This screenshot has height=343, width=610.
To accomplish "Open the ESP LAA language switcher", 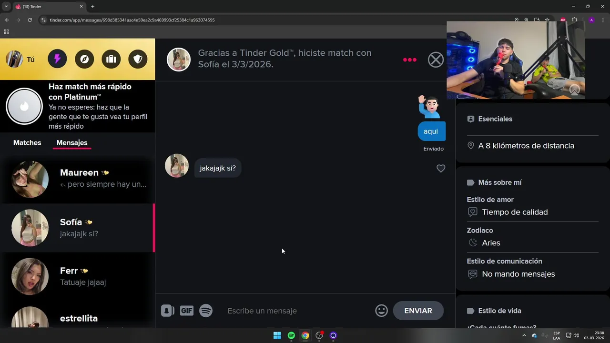I will [557, 335].
